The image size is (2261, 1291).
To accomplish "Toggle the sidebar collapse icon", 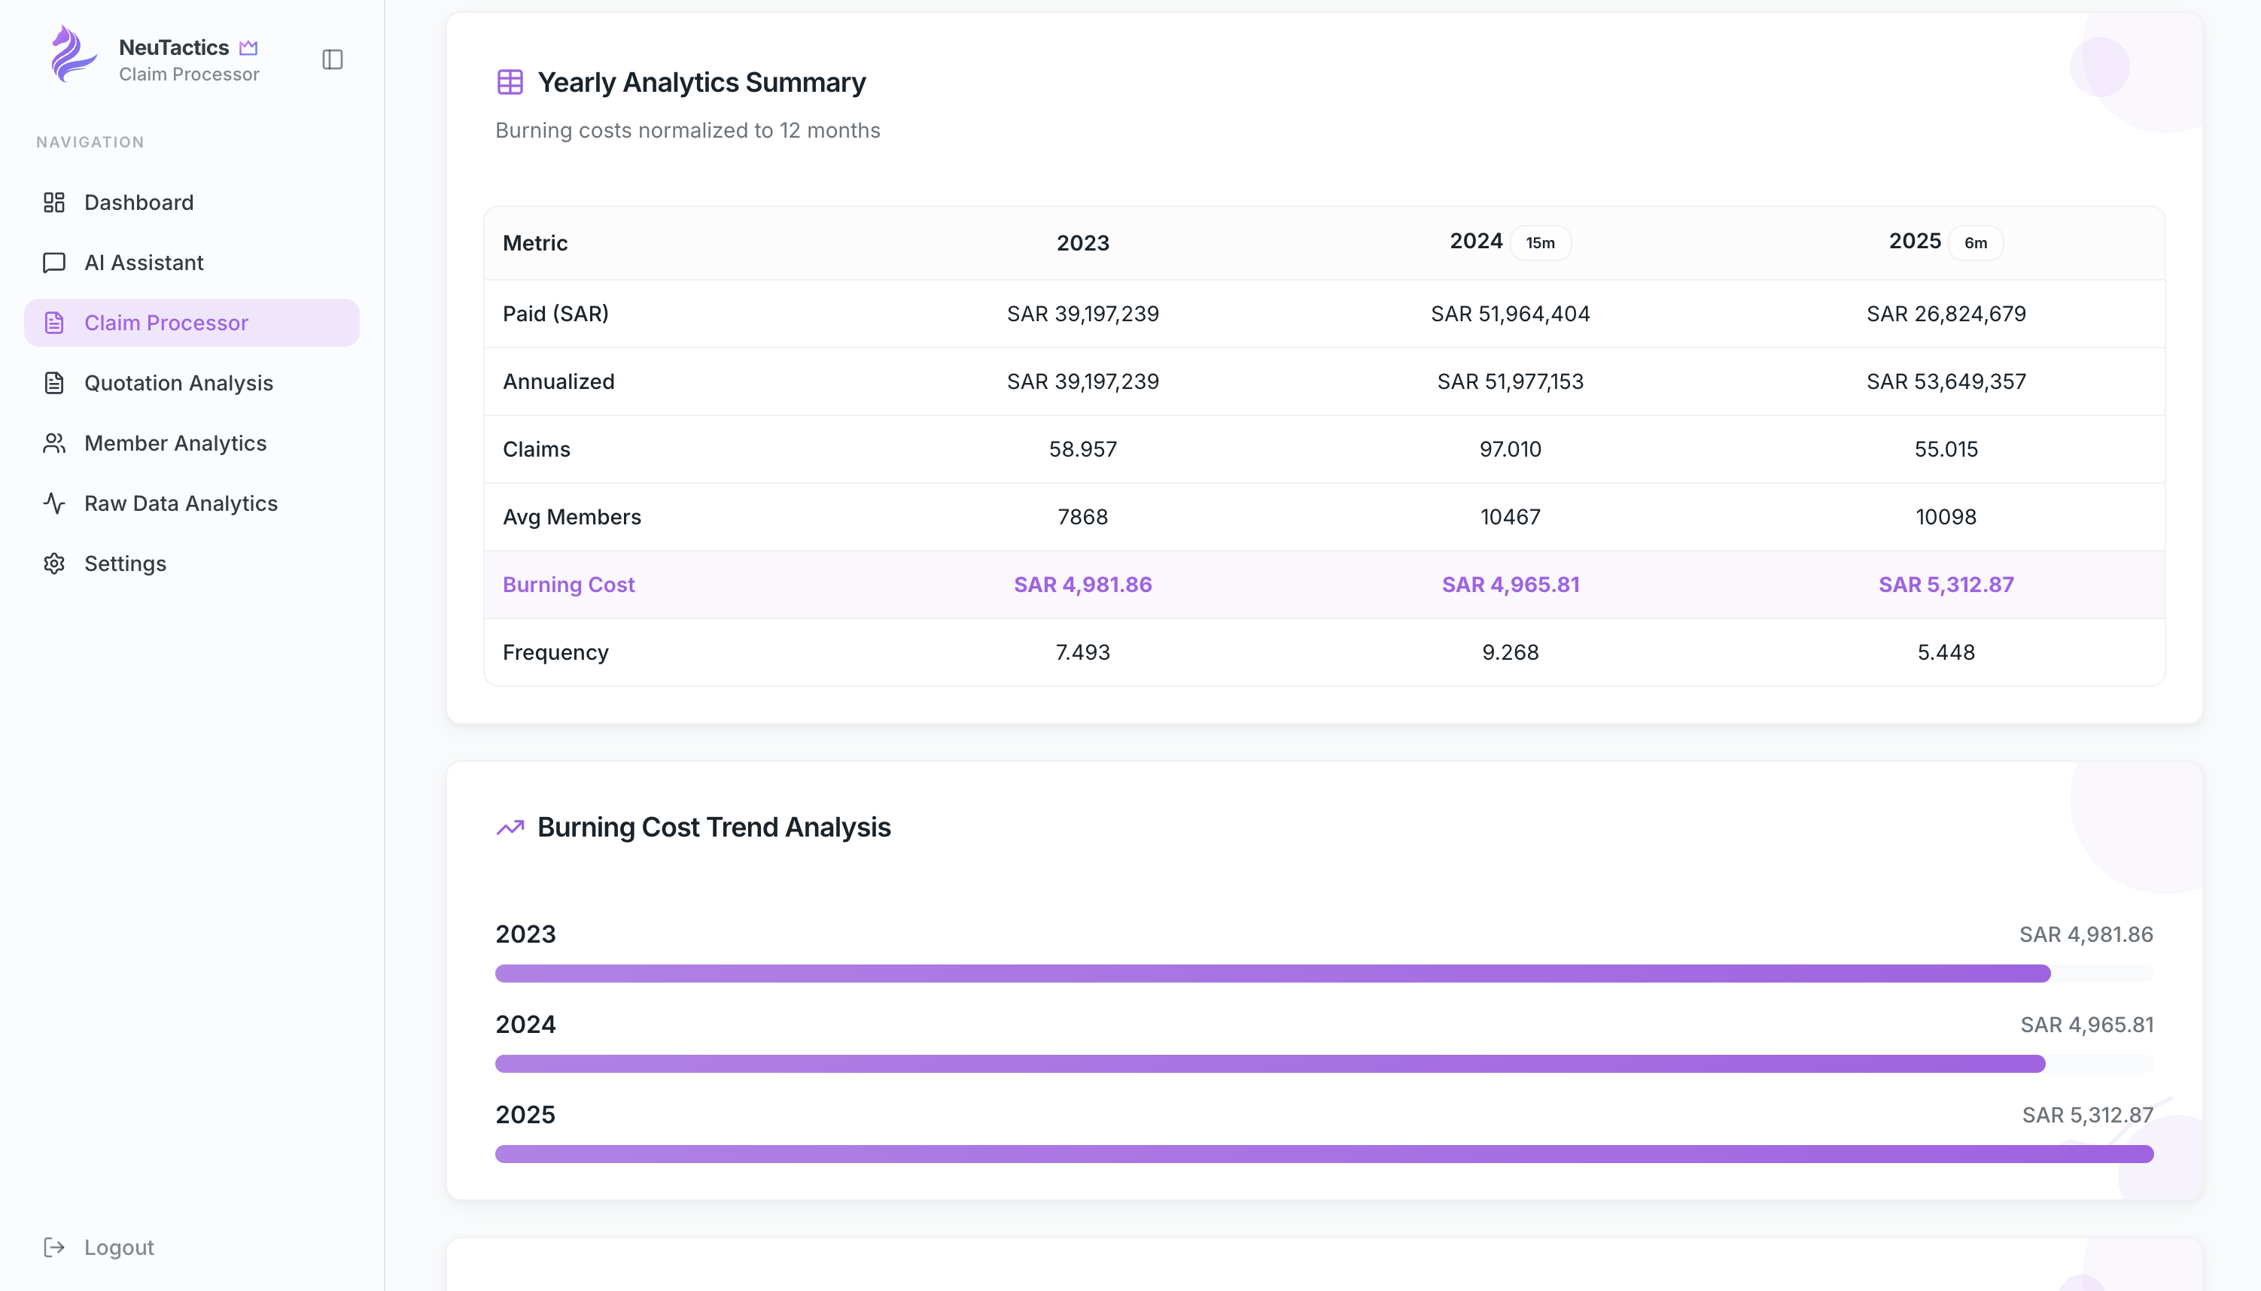I will pos(333,59).
